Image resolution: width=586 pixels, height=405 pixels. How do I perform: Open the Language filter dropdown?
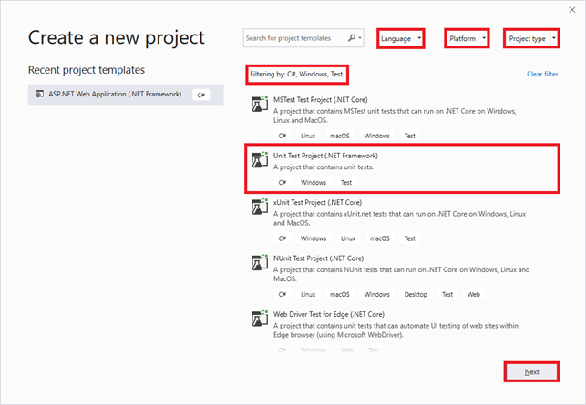401,38
